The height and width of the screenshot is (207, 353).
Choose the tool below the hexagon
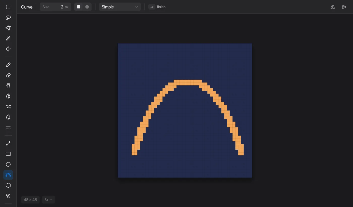[x=8, y=196]
